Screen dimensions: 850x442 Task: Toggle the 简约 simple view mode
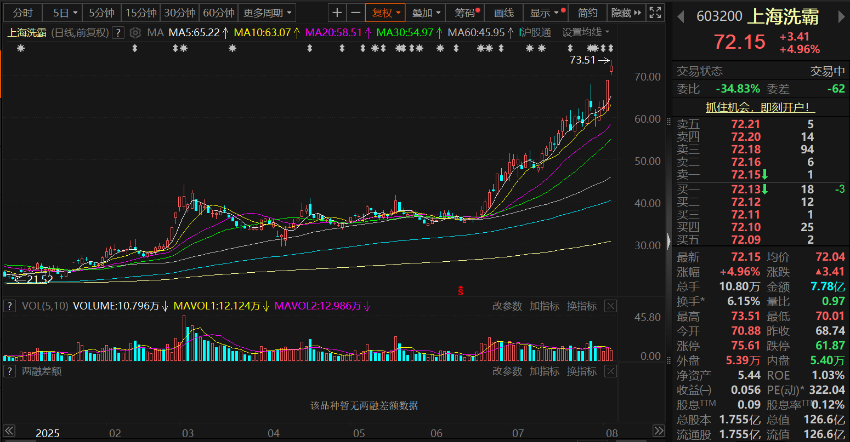587,13
